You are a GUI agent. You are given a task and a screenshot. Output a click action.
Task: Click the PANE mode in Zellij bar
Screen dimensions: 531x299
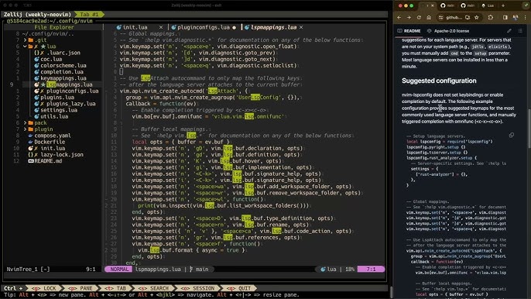[x=81, y=288]
